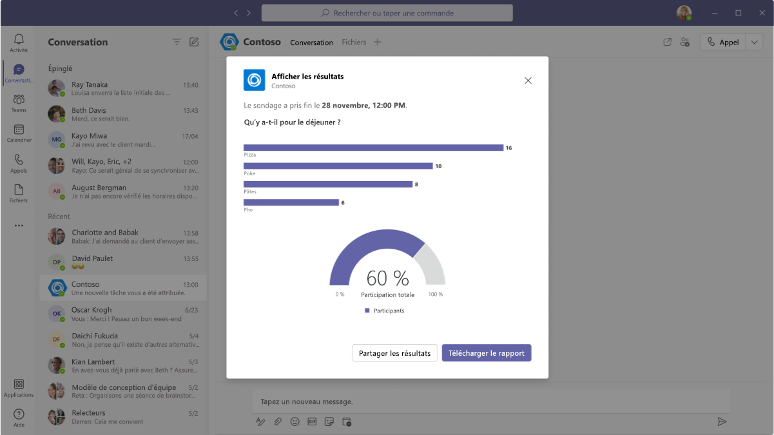Screen dimensions: 774x435
Task: Switch to the Fichiers tab
Action: (x=354, y=42)
